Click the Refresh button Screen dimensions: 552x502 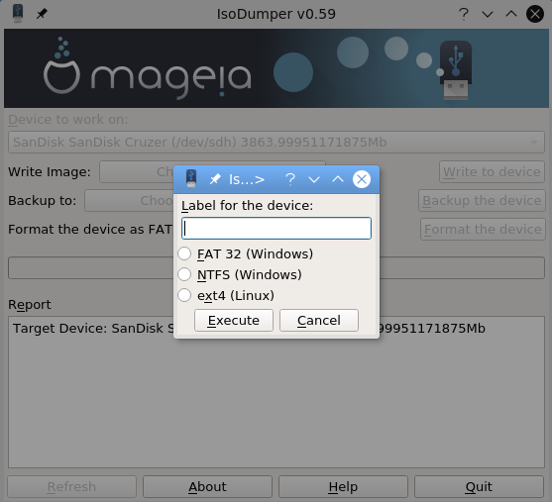pos(71,487)
